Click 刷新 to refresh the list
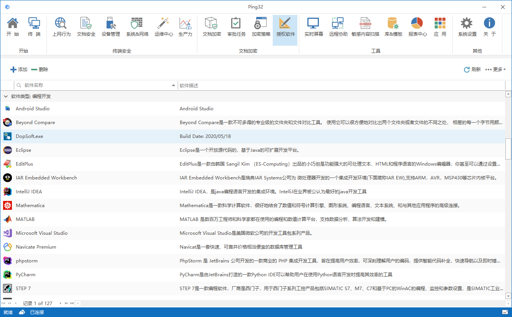 pos(472,70)
